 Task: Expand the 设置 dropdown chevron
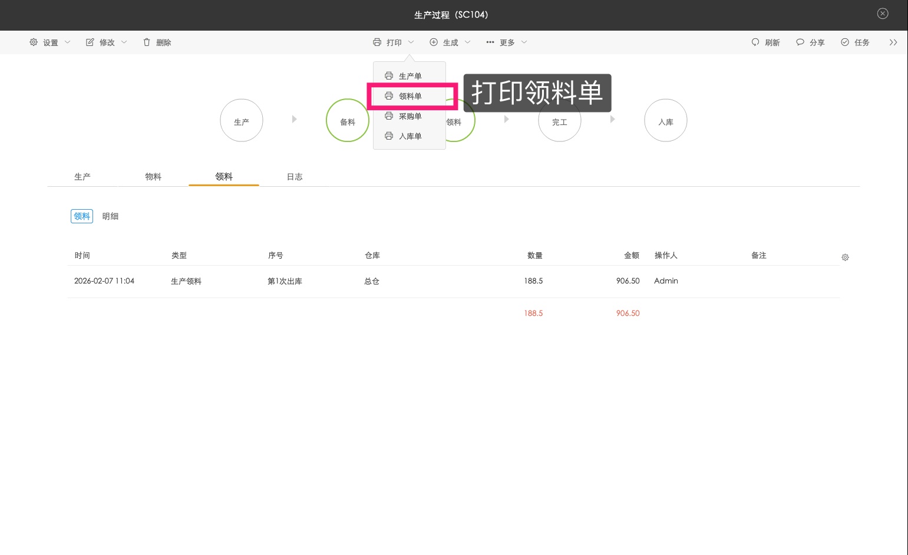point(68,42)
